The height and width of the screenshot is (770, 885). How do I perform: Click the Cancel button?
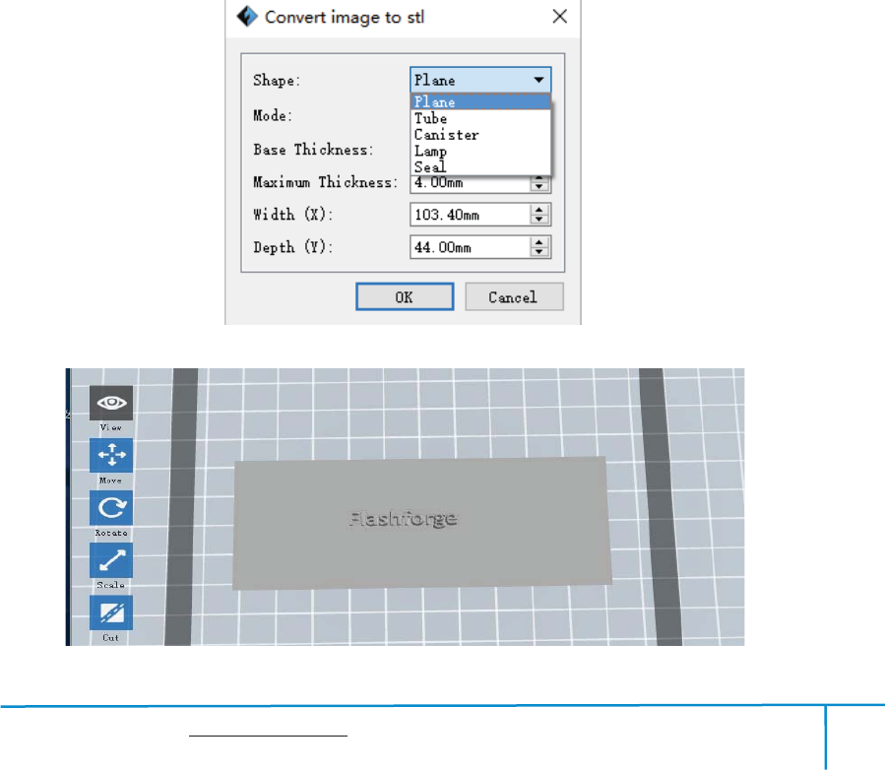coord(514,297)
